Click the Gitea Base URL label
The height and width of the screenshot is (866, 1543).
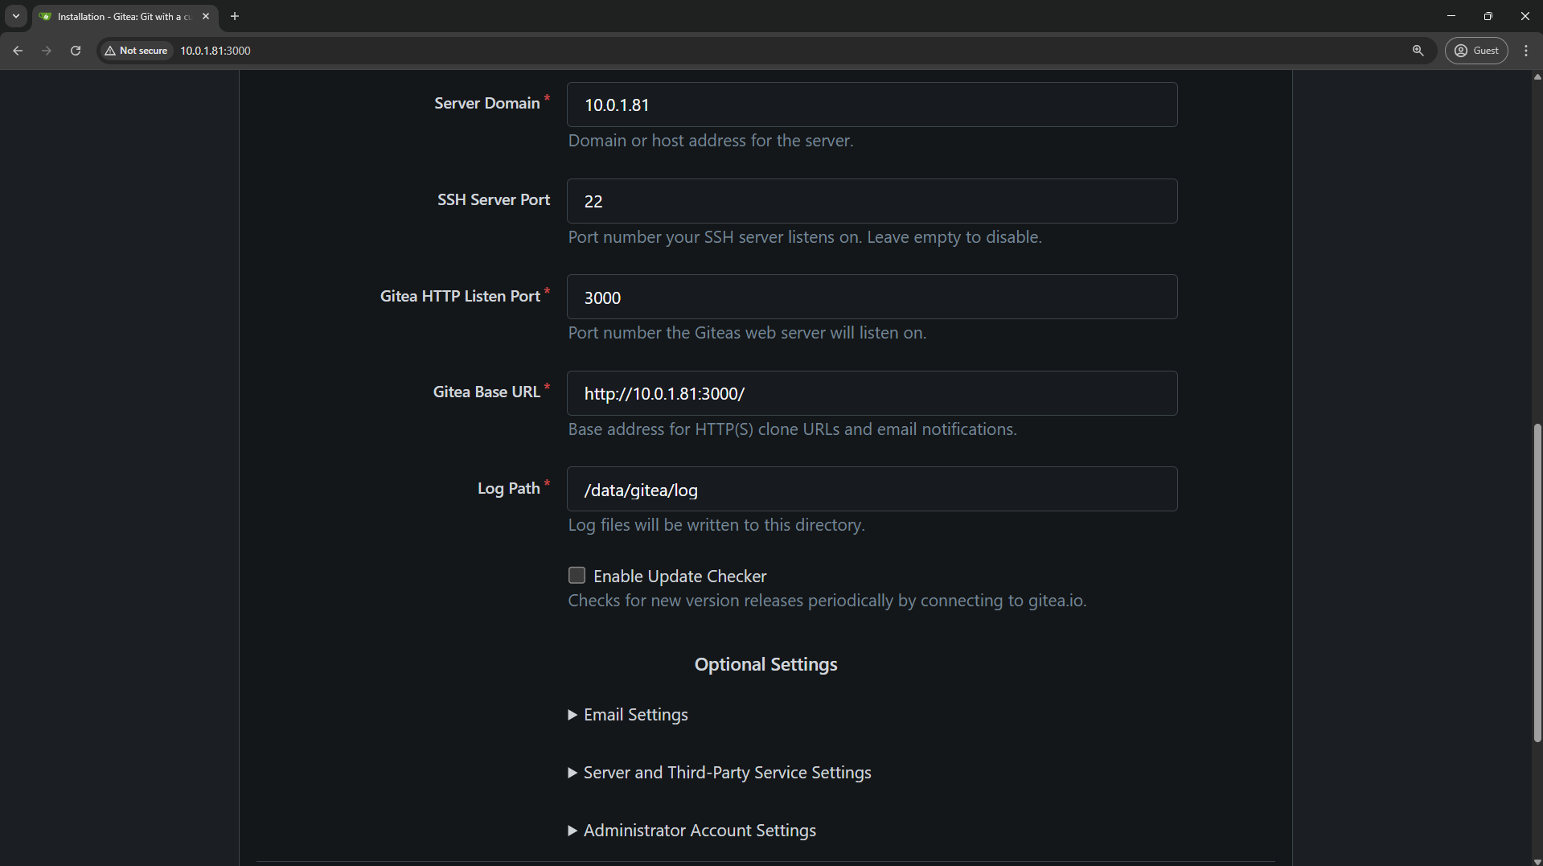pyautogui.click(x=486, y=392)
